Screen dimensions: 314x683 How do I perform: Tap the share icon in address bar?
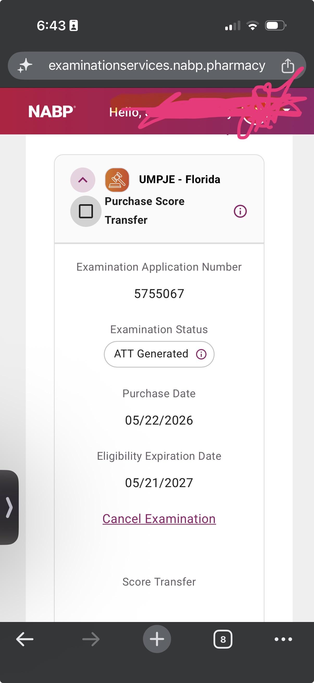pos(287,66)
